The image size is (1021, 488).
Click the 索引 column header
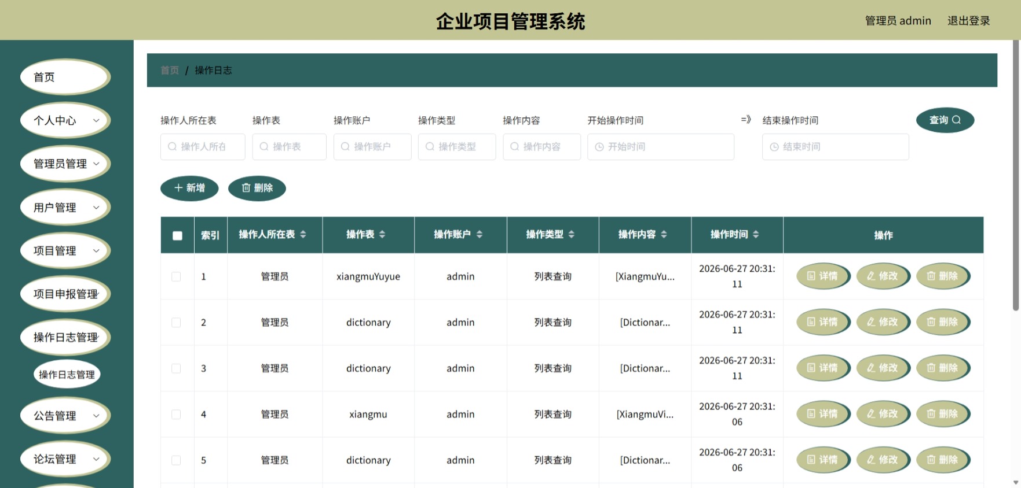coord(210,235)
